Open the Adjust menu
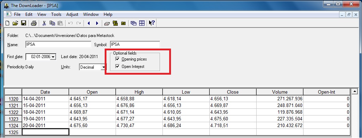 (x=72, y=14)
